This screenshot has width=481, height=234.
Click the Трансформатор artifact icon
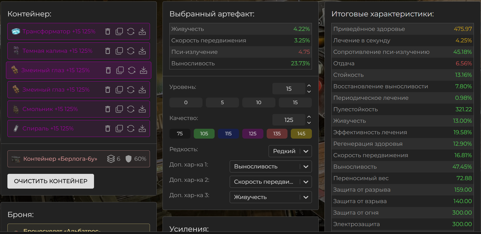(x=16, y=31)
